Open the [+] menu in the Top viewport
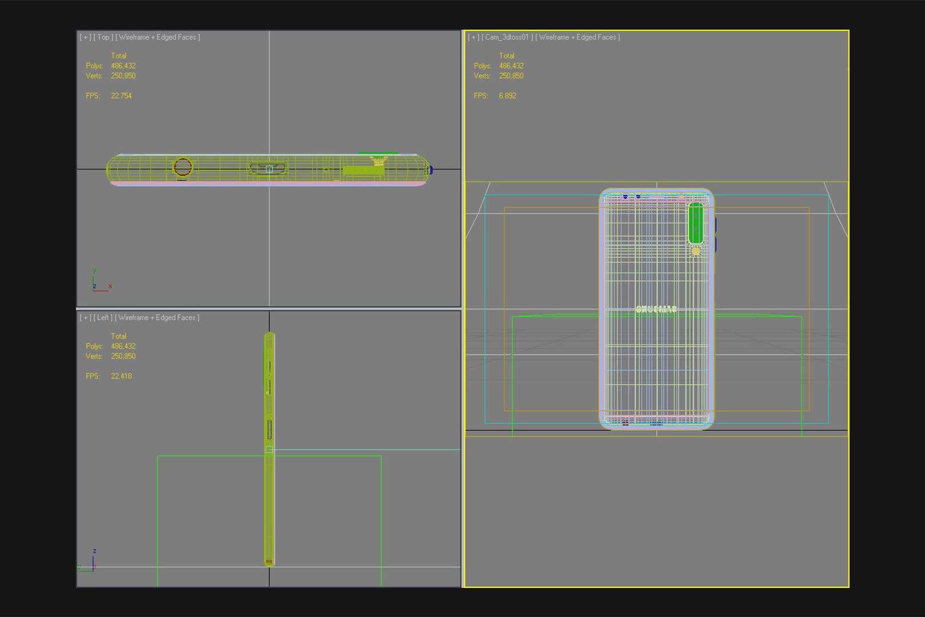The width and height of the screenshot is (925, 617). pos(85,37)
